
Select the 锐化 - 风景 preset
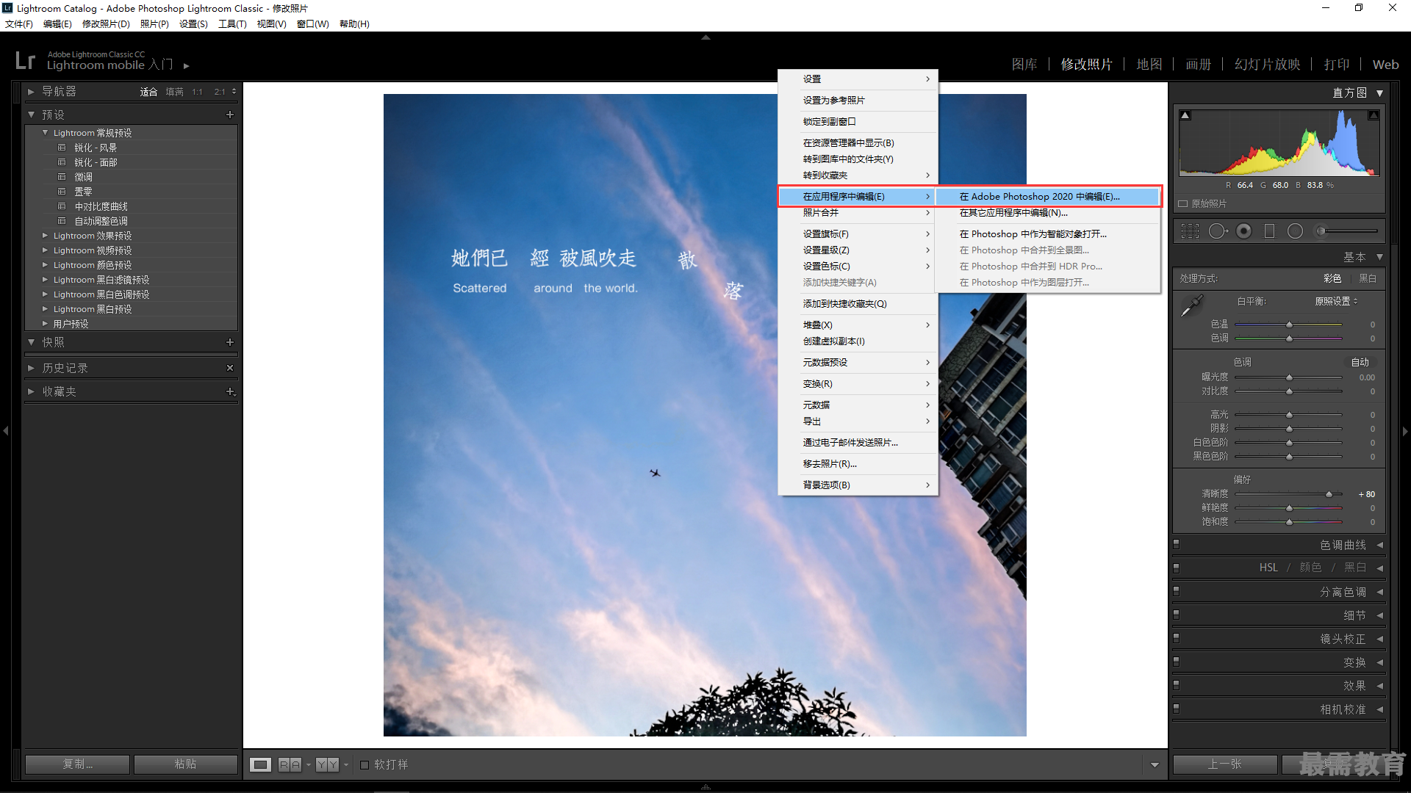coord(96,148)
